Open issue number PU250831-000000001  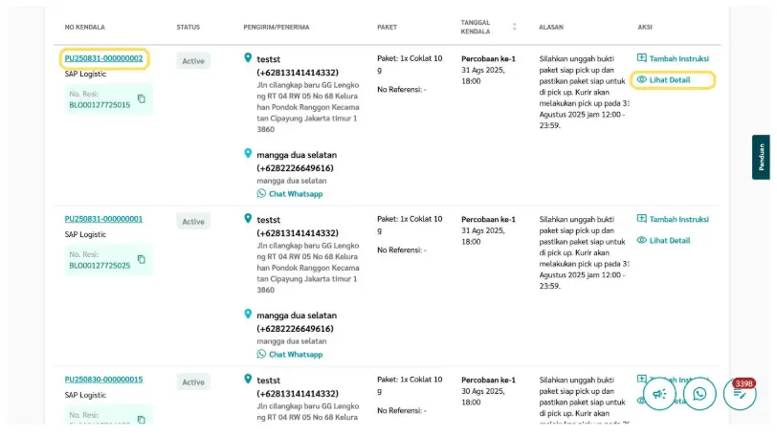[x=103, y=219]
